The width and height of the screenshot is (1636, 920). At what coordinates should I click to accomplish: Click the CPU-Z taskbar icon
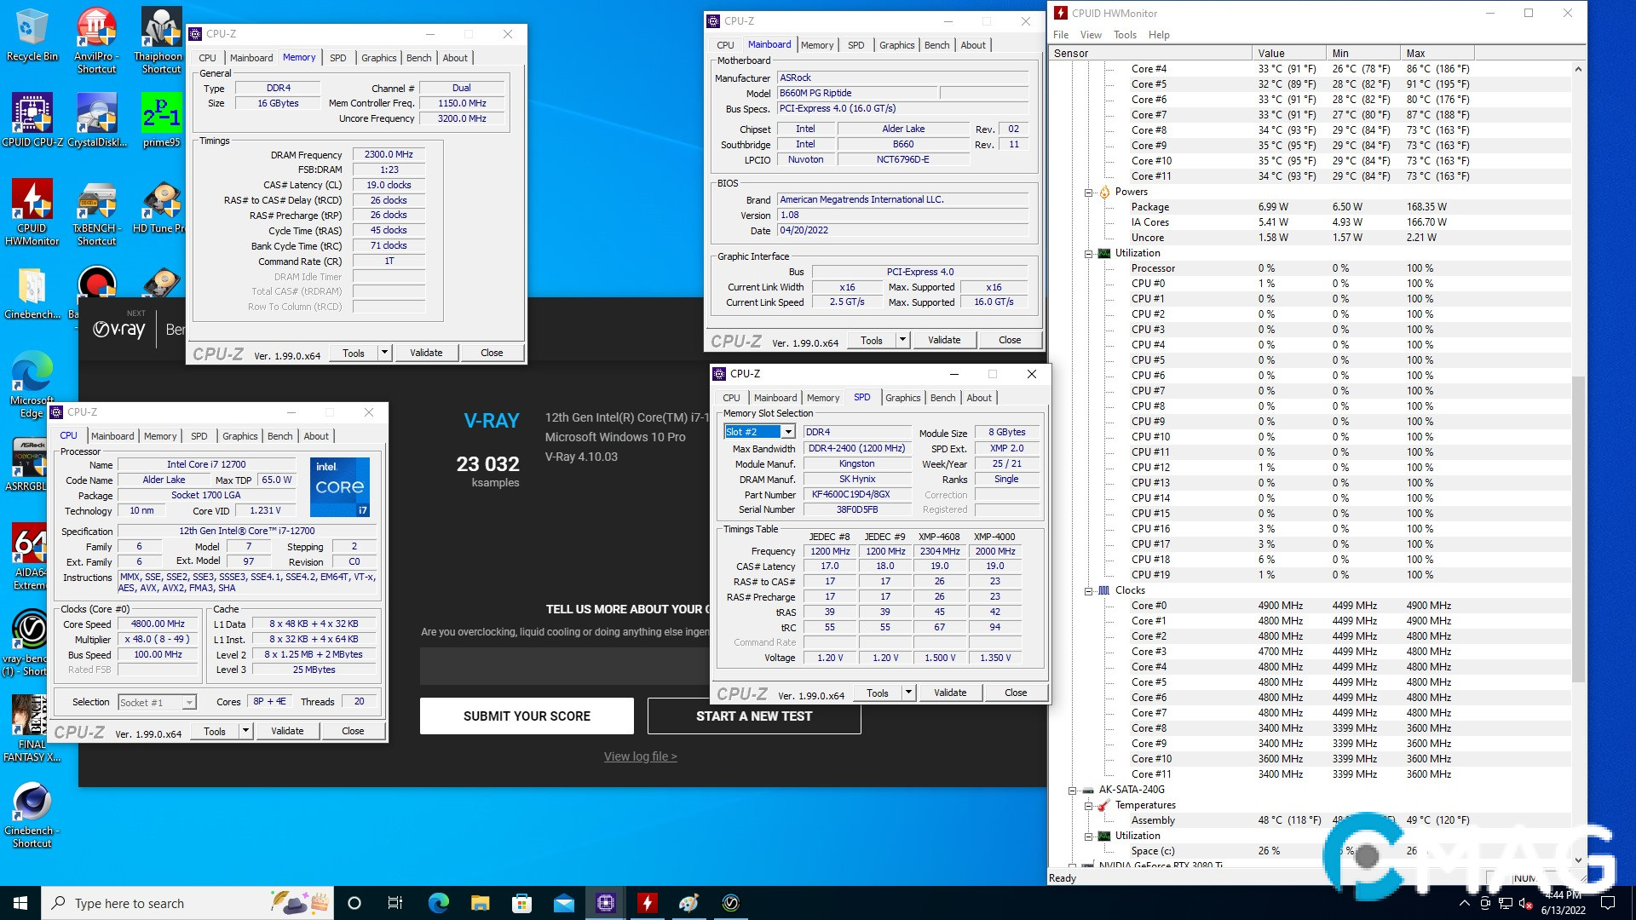point(606,903)
